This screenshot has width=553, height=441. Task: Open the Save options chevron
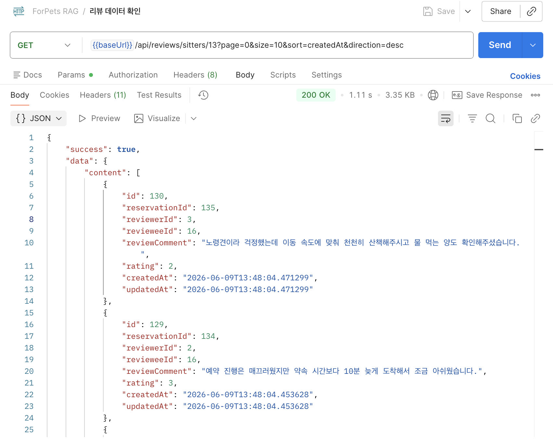pos(468,11)
